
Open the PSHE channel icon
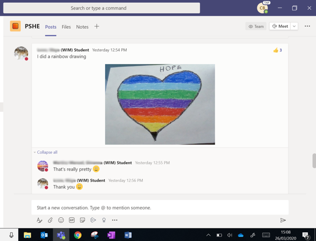click(15, 26)
